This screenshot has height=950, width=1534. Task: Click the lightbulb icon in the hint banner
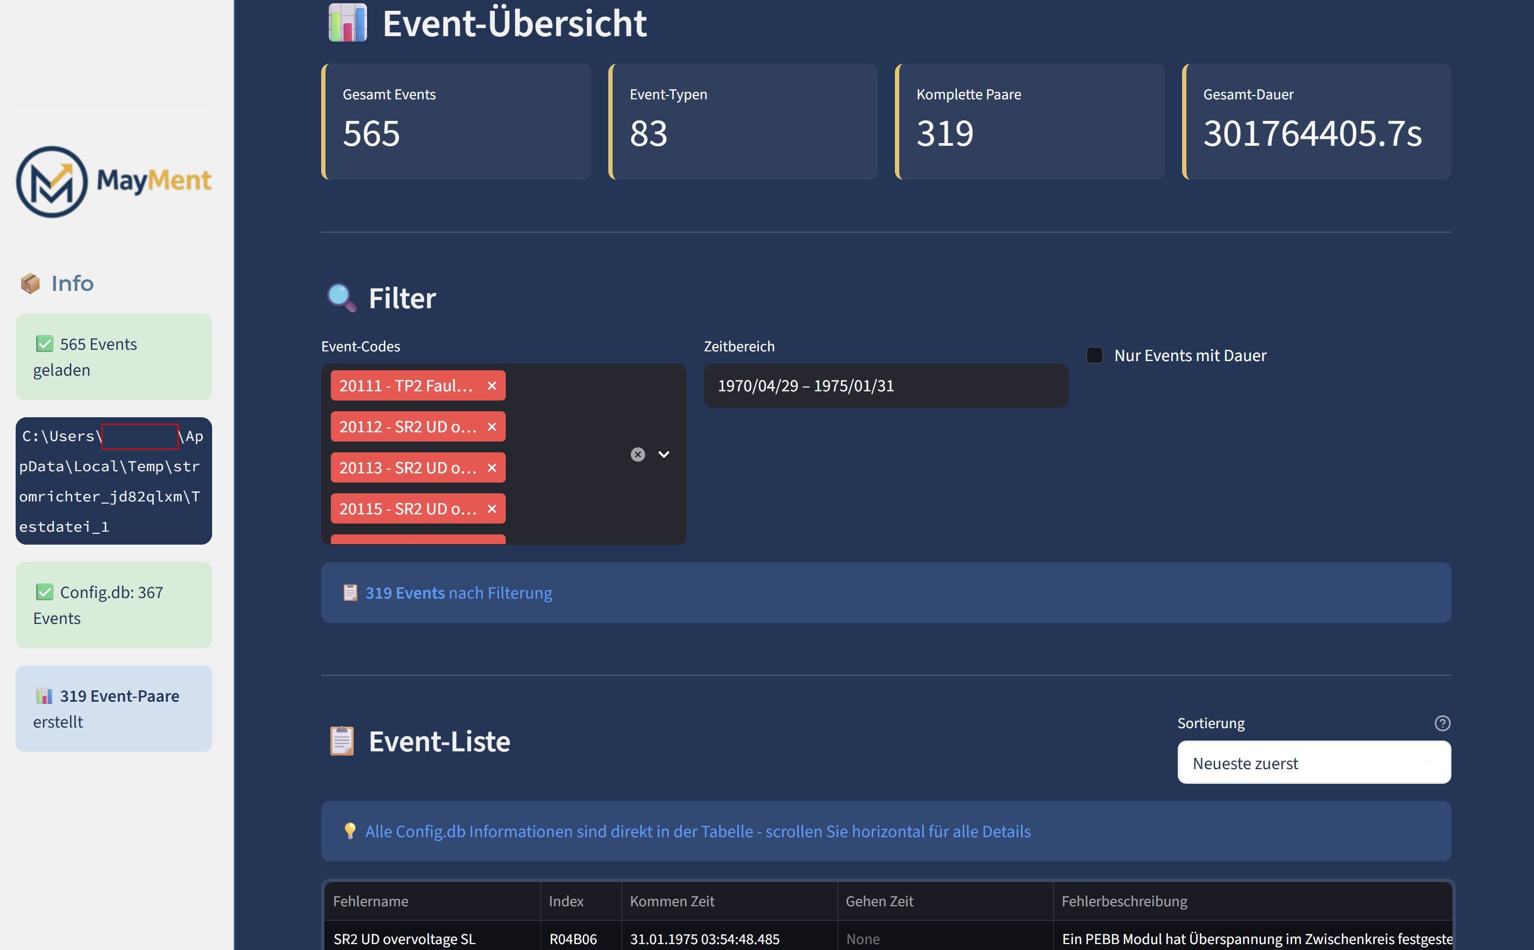[350, 831]
